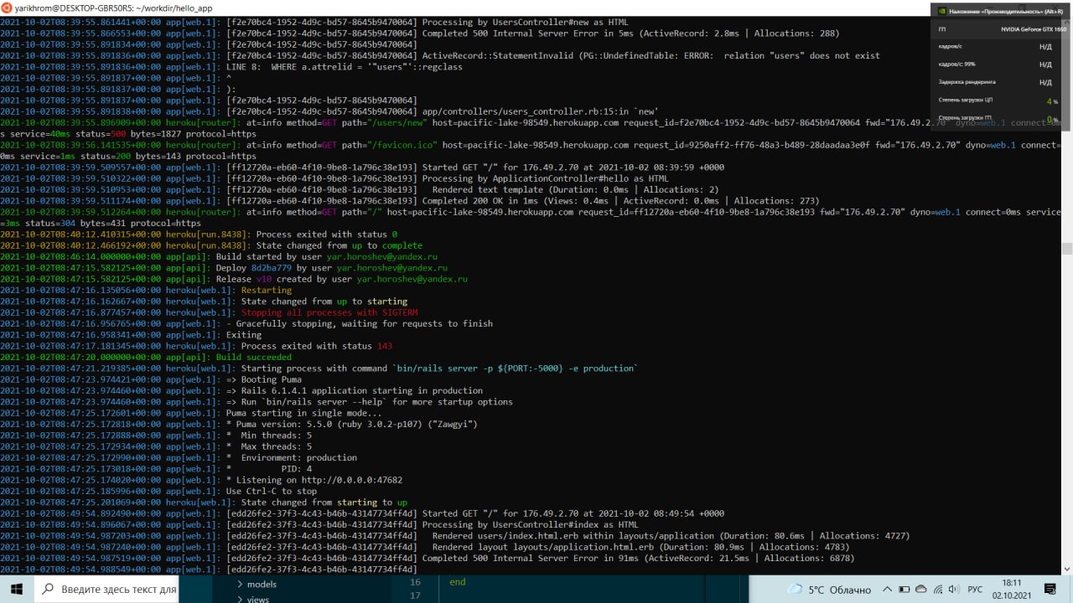Image resolution: width=1073 pixels, height=603 pixels.
Task: Click the 'Exiting' log line
Action: pos(244,334)
